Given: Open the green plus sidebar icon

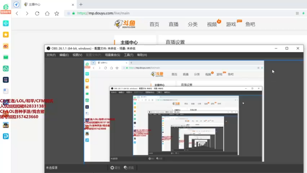Looking at the screenshot, I should pos(6,23).
